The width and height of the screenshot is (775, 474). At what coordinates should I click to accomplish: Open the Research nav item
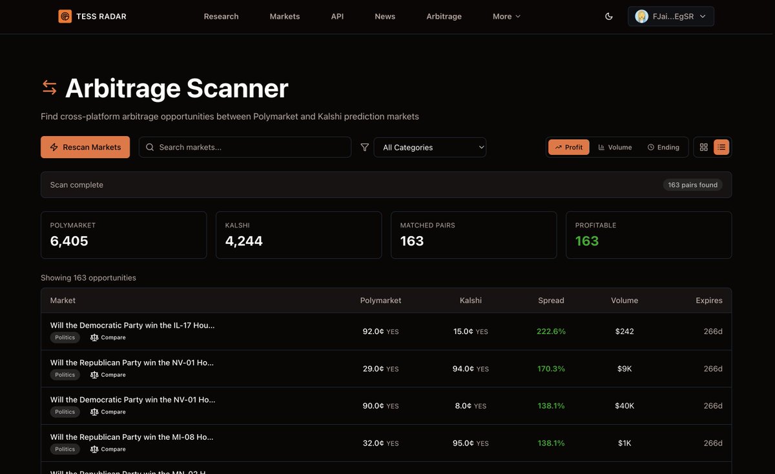pyautogui.click(x=221, y=16)
